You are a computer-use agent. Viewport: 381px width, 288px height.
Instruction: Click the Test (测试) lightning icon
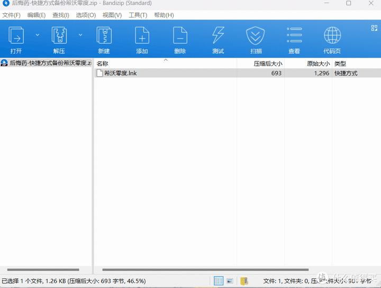pos(218,35)
